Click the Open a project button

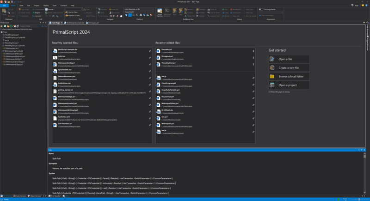click(x=289, y=85)
